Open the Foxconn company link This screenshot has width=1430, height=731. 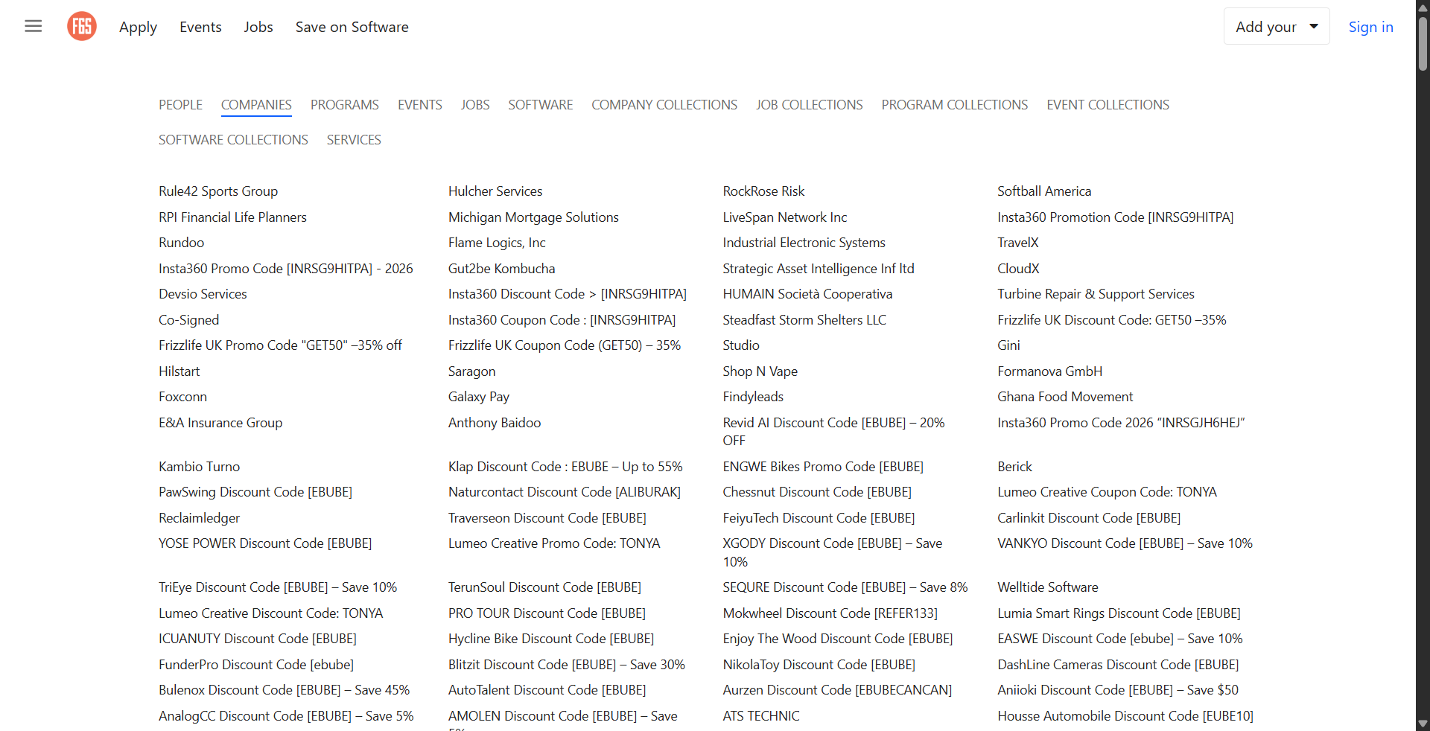(182, 397)
